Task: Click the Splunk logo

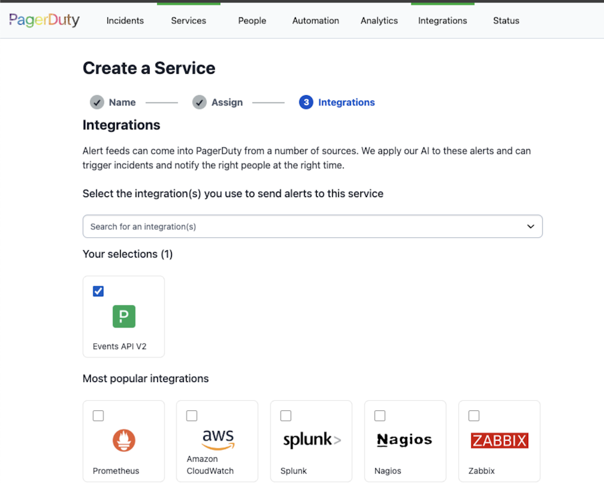Action: pos(311,440)
